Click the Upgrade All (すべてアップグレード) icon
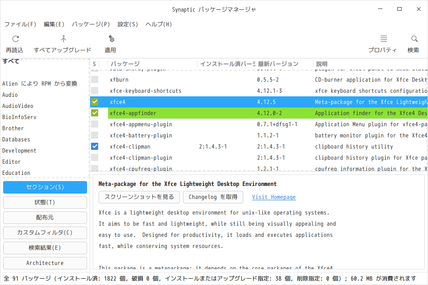The height and width of the screenshot is (285, 428). (x=63, y=39)
